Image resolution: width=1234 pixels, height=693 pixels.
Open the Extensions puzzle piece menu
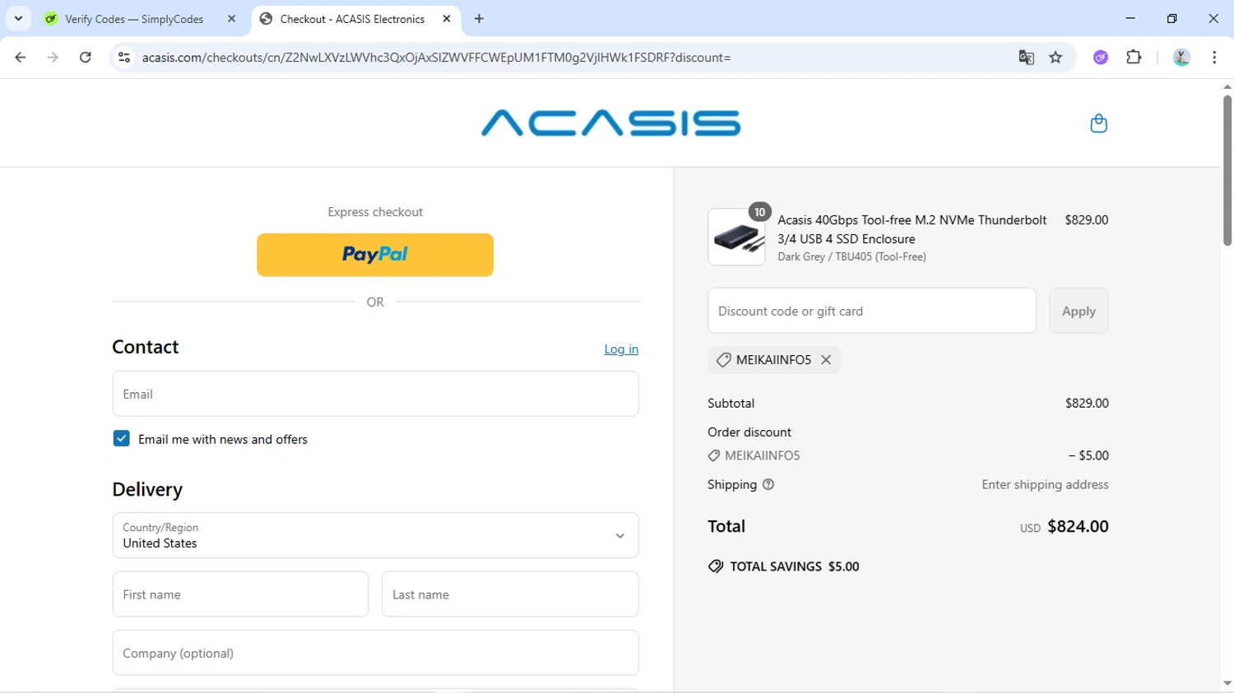coord(1134,58)
